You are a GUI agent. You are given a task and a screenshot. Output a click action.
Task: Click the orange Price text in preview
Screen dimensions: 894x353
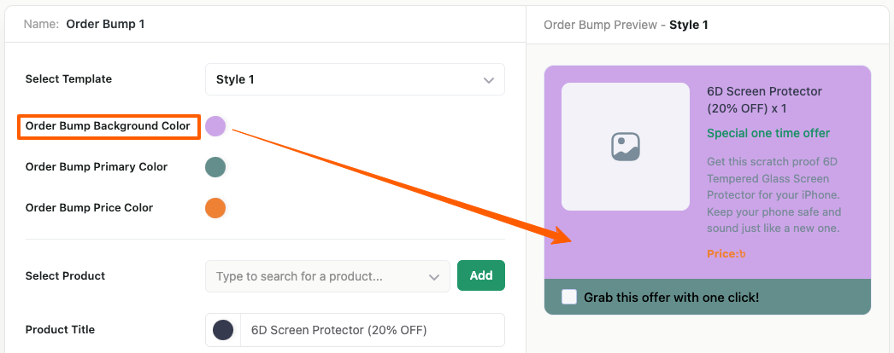[726, 253]
